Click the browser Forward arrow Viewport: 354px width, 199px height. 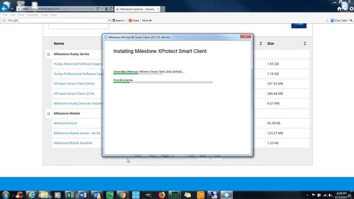pyautogui.click(x=12, y=9)
